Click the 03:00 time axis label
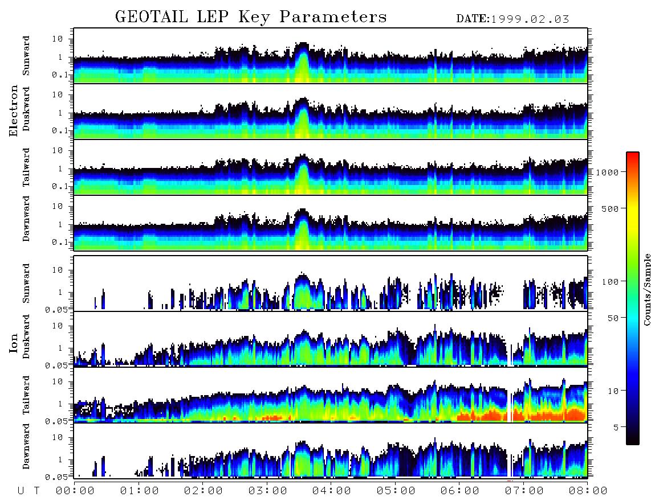Viewport: 651px width, 501px height. tap(268, 491)
